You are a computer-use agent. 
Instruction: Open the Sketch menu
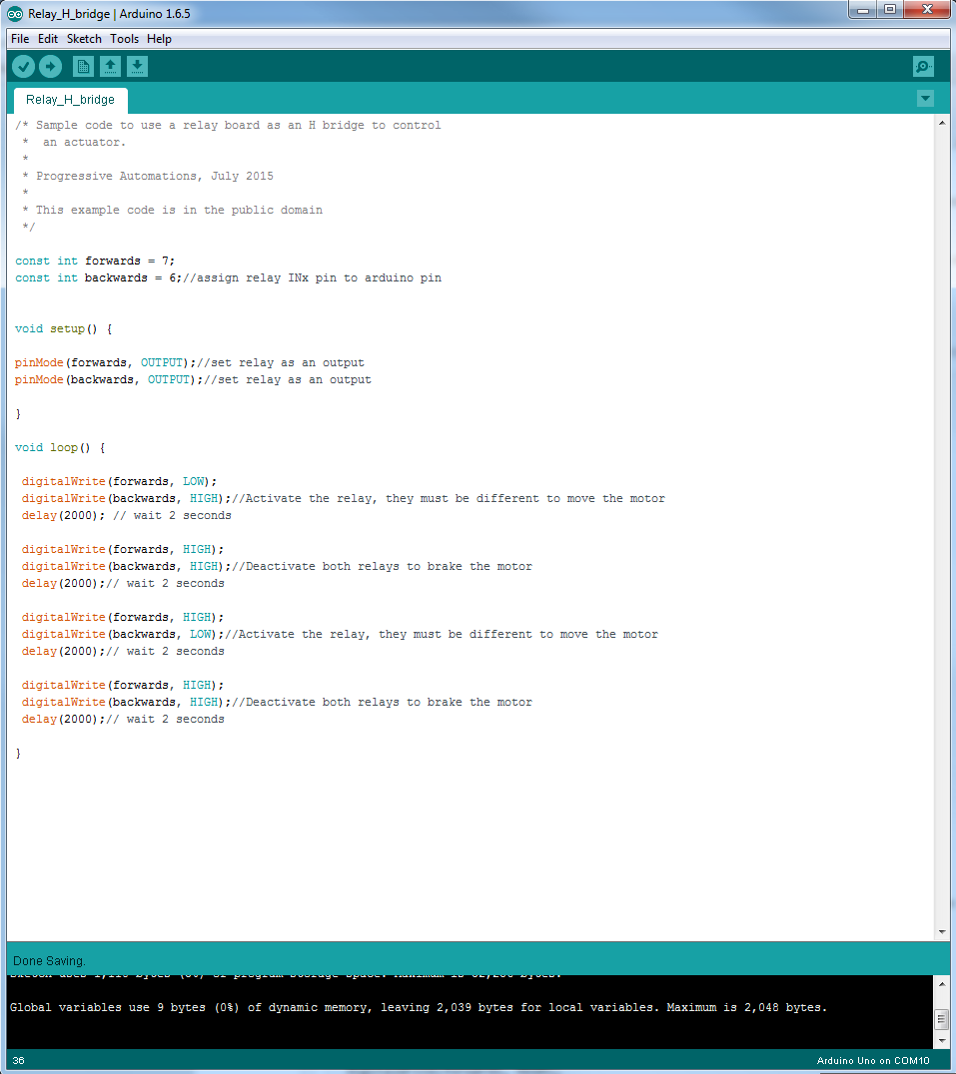[x=84, y=39]
